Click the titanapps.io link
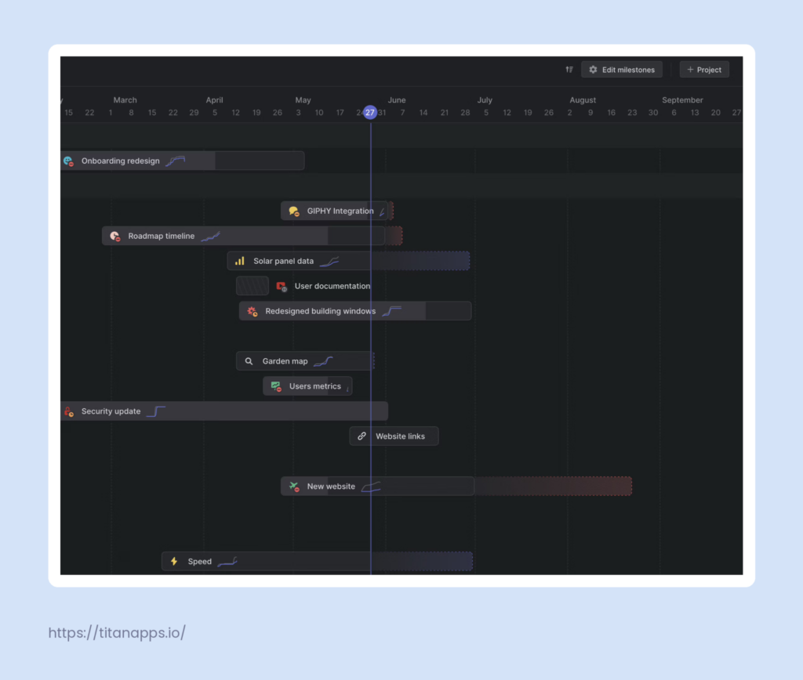The image size is (803, 680). 117,633
